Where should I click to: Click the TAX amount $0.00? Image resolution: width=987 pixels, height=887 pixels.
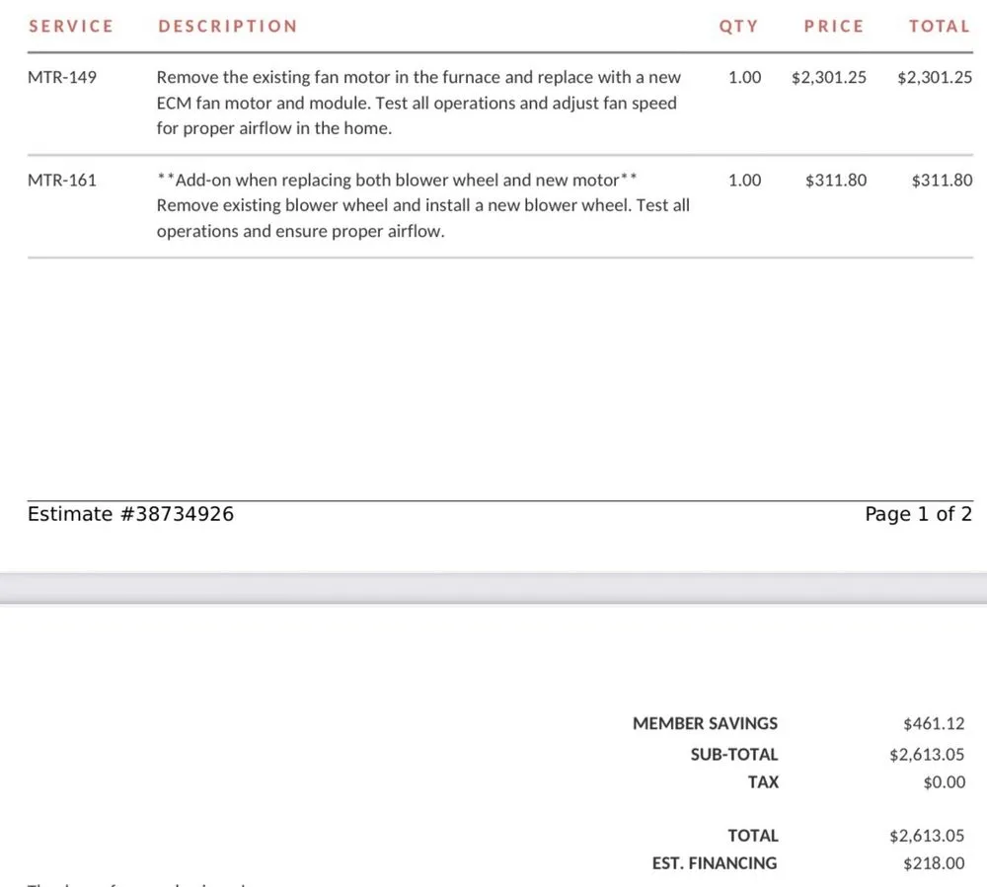click(945, 782)
